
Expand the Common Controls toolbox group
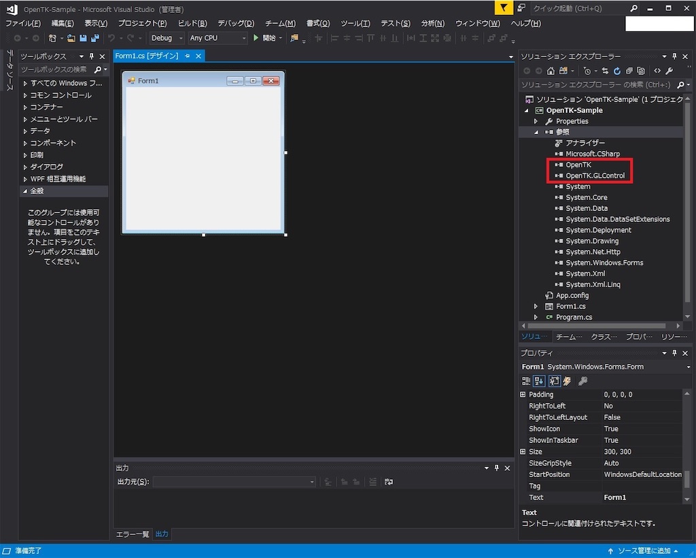(x=25, y=95)
